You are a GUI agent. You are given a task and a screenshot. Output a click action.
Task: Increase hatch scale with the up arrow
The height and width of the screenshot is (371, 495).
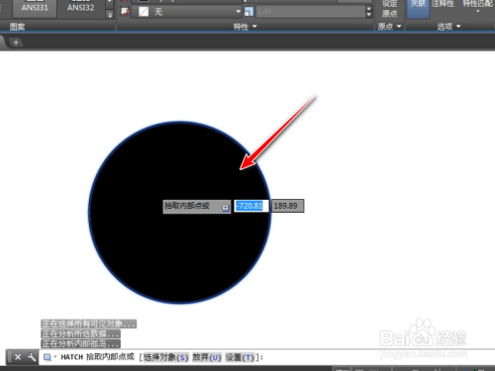369,9
